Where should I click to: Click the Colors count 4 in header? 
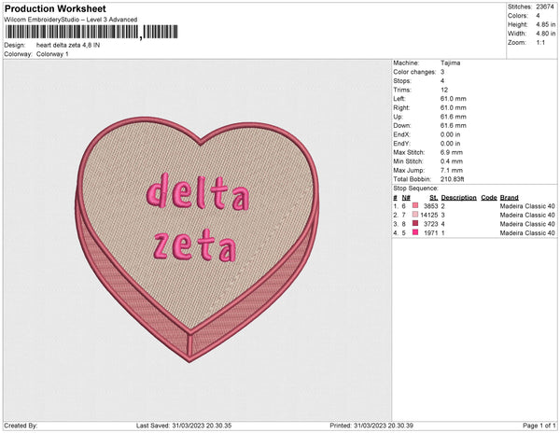click(x=538, y=16)
